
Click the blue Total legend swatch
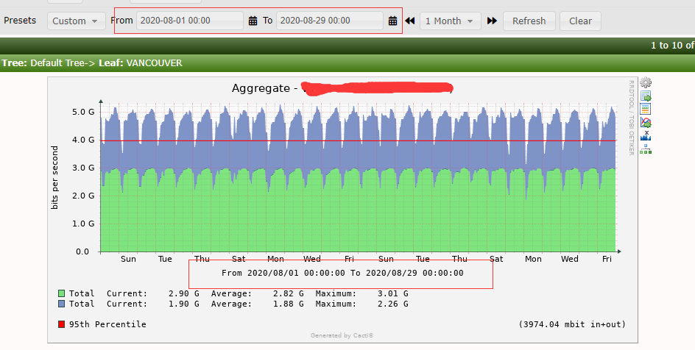62,304
